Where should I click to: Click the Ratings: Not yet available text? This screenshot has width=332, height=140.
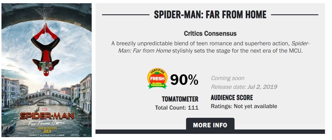[x=244, y=106]
